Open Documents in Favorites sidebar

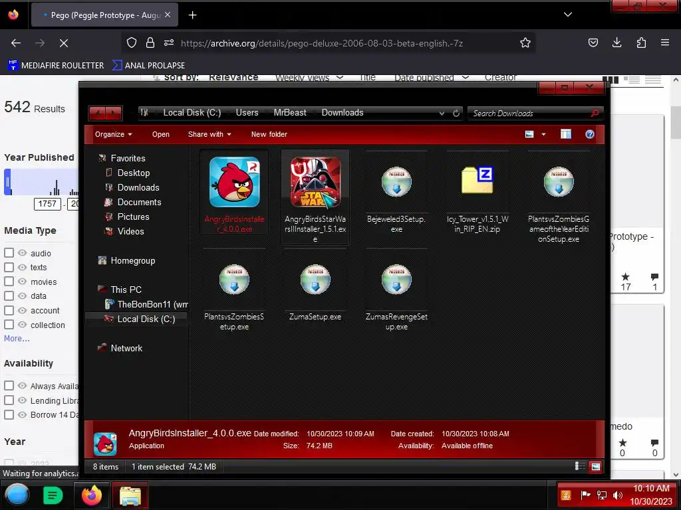139,202
